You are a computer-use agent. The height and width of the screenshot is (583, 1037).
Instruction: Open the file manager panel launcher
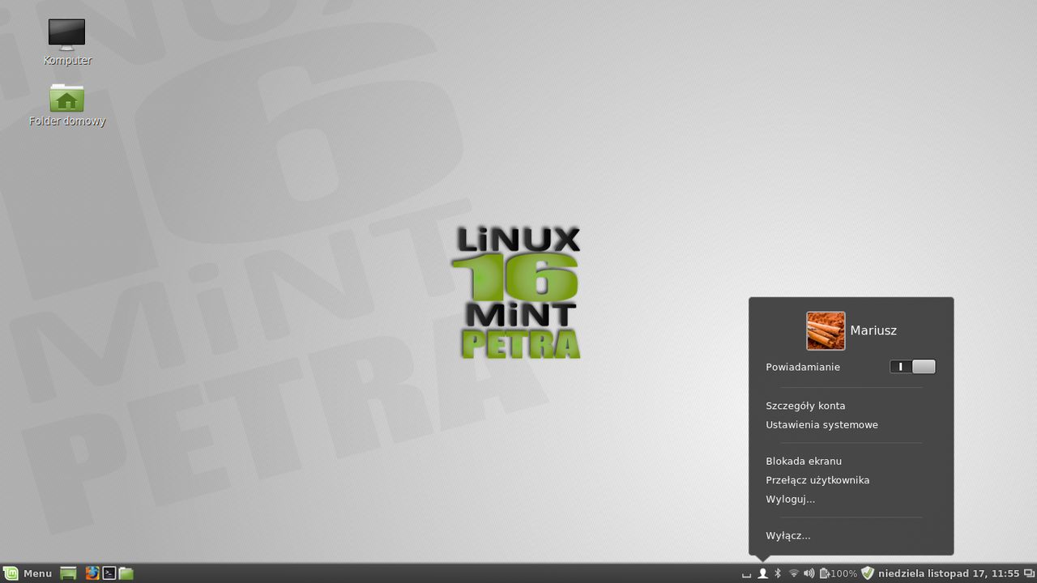(126, 573)
